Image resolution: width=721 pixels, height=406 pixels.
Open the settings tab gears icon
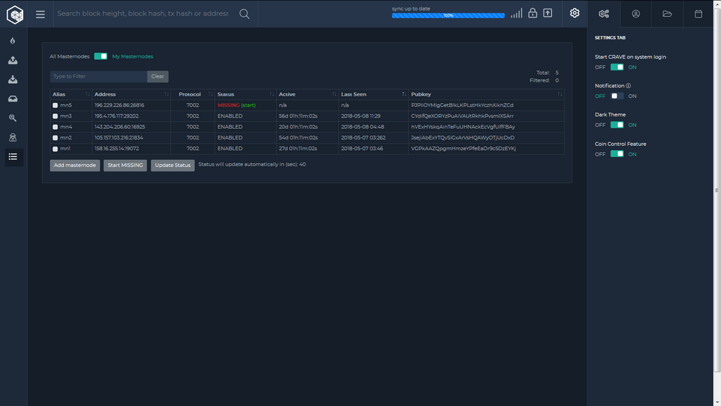603,14
